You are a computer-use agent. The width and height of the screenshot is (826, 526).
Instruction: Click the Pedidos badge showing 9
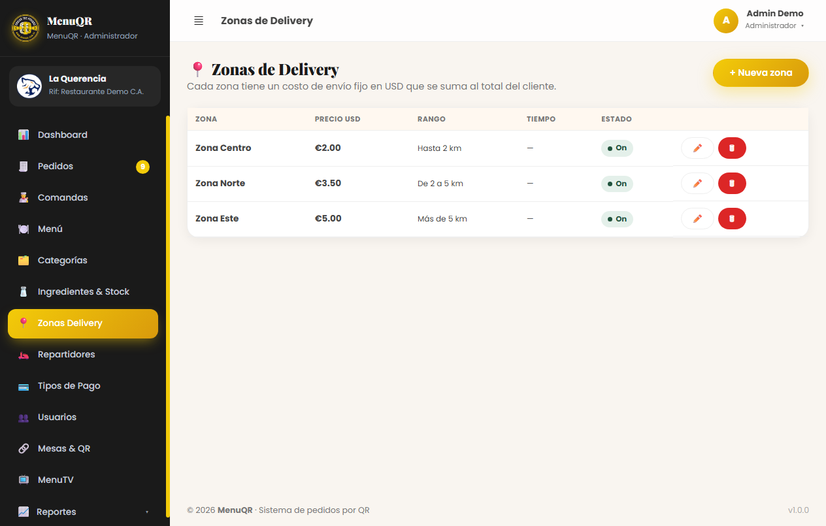point(142,167)
